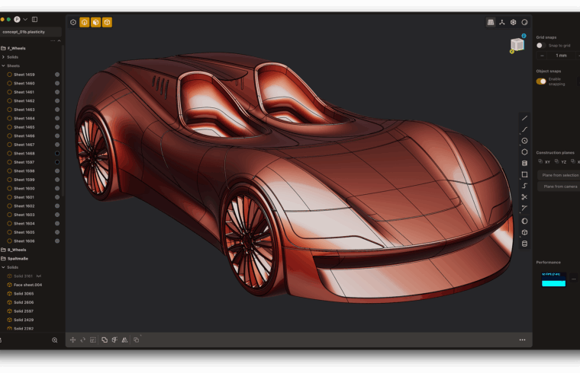Expand Solids group under F_Wheels

[x=4, y=57]
